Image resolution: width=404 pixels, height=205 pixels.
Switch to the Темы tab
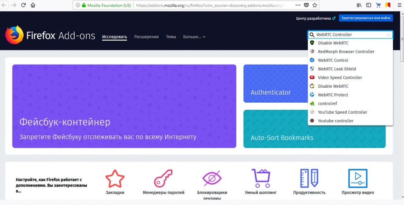(171, 37)
